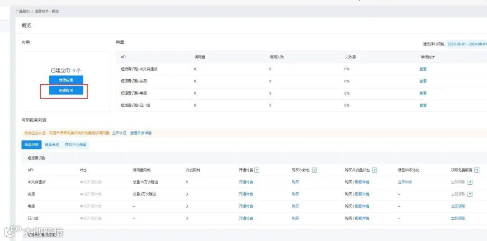Viewport: 487px width, 241px height.
Task: Click 购买 under 购买次数包 for 四川话
Action: pyautogui.click(x=295, y=218)
